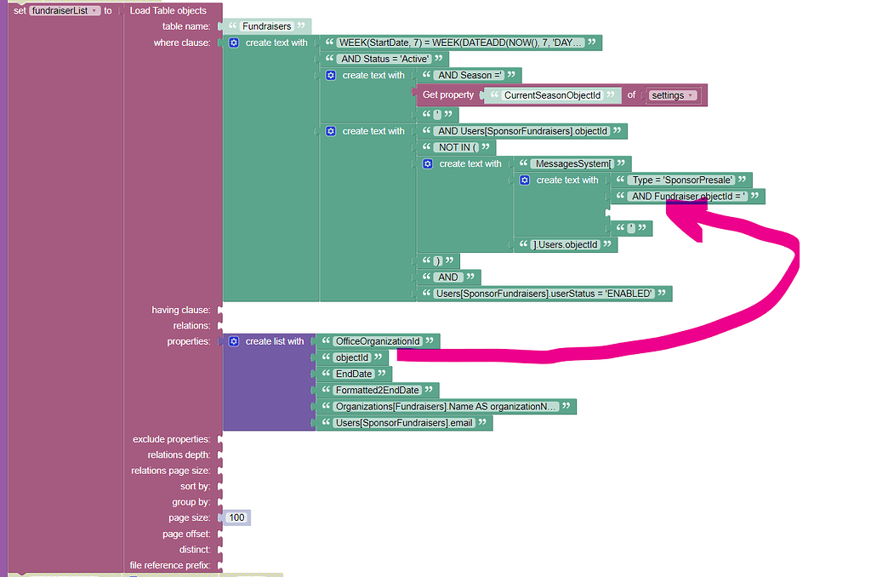Screen dimensions: 871x577
Task: Select the 'Formatted2EndDate' property text
Action: coord(377,390)
